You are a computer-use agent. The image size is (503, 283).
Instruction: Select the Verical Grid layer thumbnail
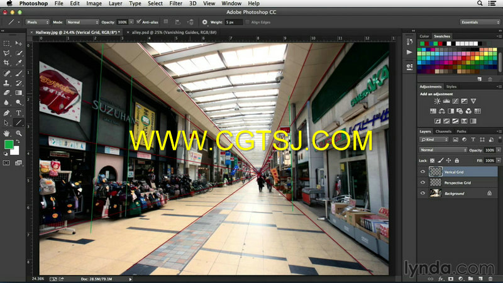point(435,172)
